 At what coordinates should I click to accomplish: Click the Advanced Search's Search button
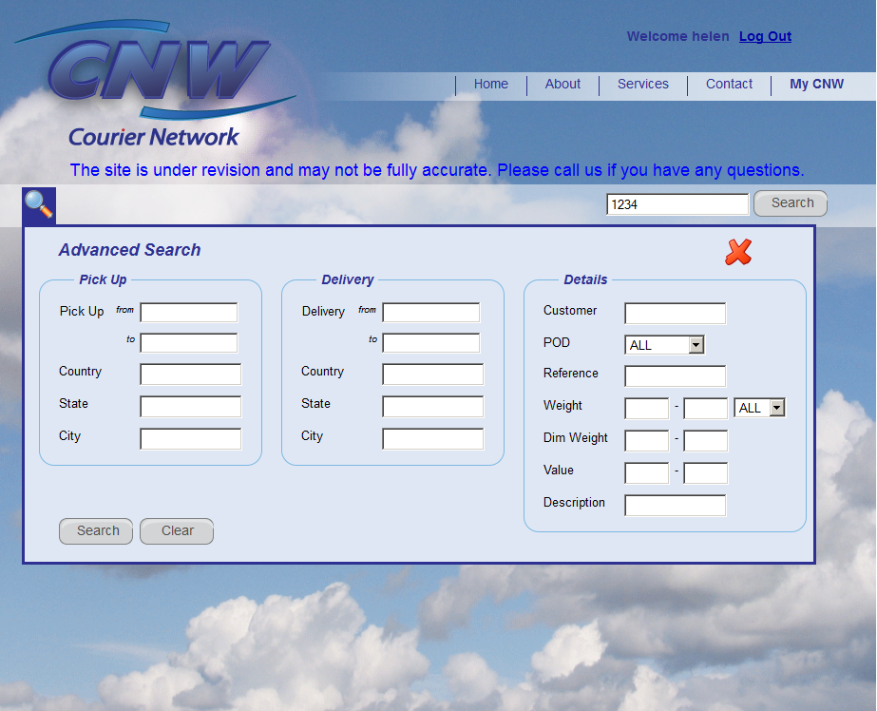click(x=98, y=531)
